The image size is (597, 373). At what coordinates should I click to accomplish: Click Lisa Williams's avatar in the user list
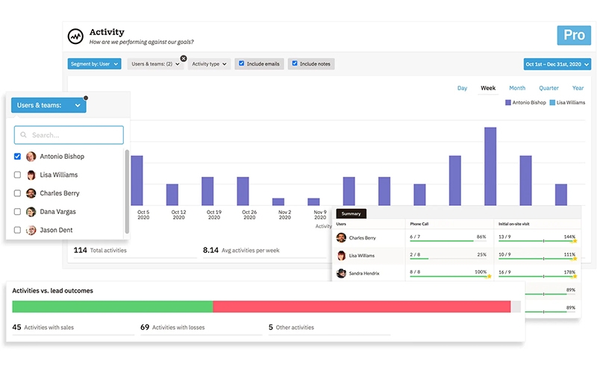tap(31, 175)
